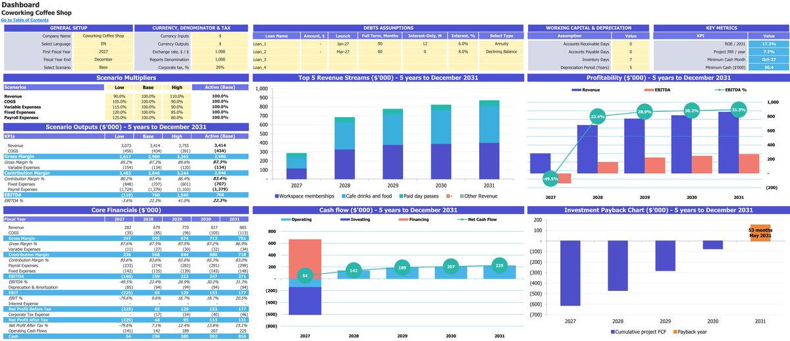Edit Loan_1 launch date Jan-27
This screenshot has height=341, width=790.
(x=343, y=43)
